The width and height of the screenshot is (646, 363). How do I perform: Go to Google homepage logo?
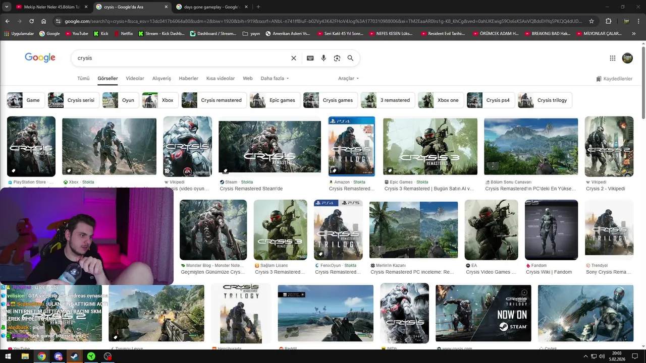[x=40, y=57]
